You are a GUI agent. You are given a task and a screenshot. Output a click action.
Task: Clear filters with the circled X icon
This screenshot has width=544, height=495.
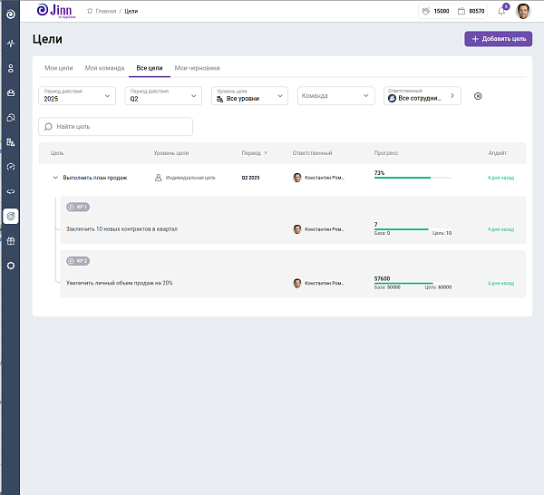pos(478,96)
